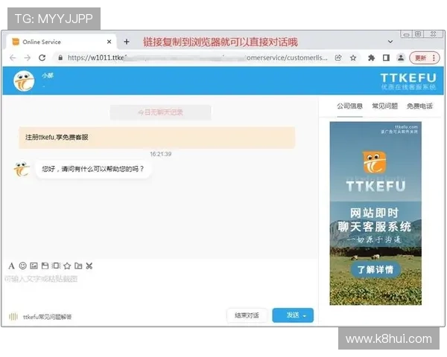Image resolution: width=447 pixels, height=357 pixels.
Task: Click the browser back arrow
Action: [x=13, y=58]
